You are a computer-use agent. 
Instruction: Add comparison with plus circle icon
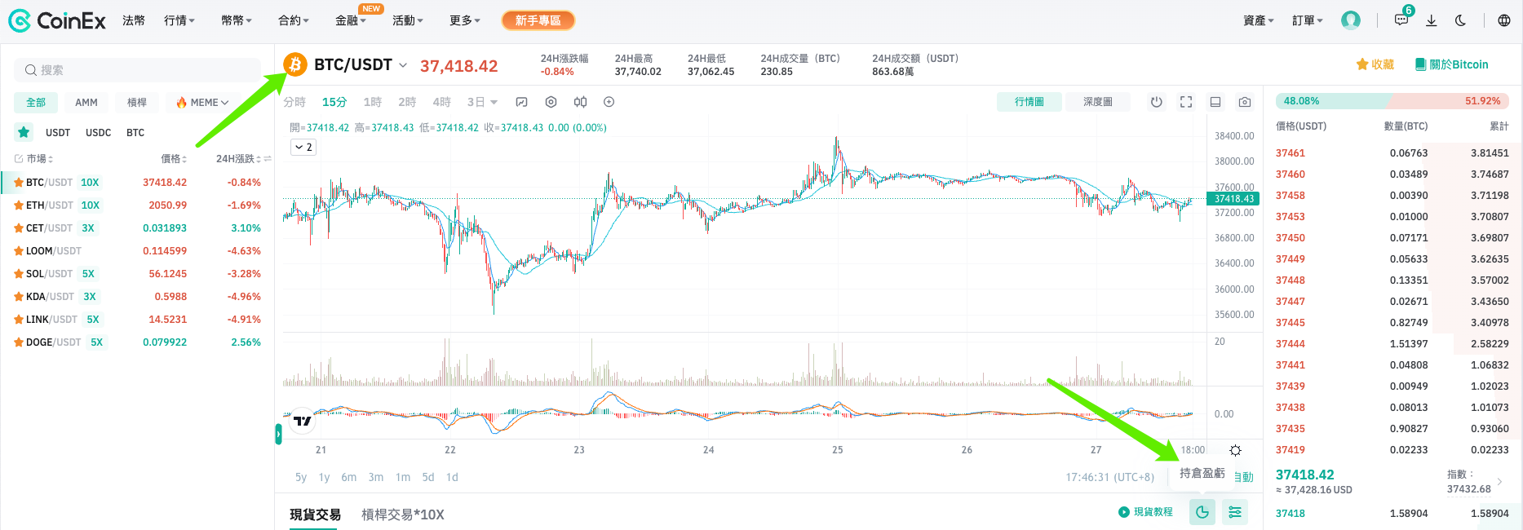click(x=609, y=102)
